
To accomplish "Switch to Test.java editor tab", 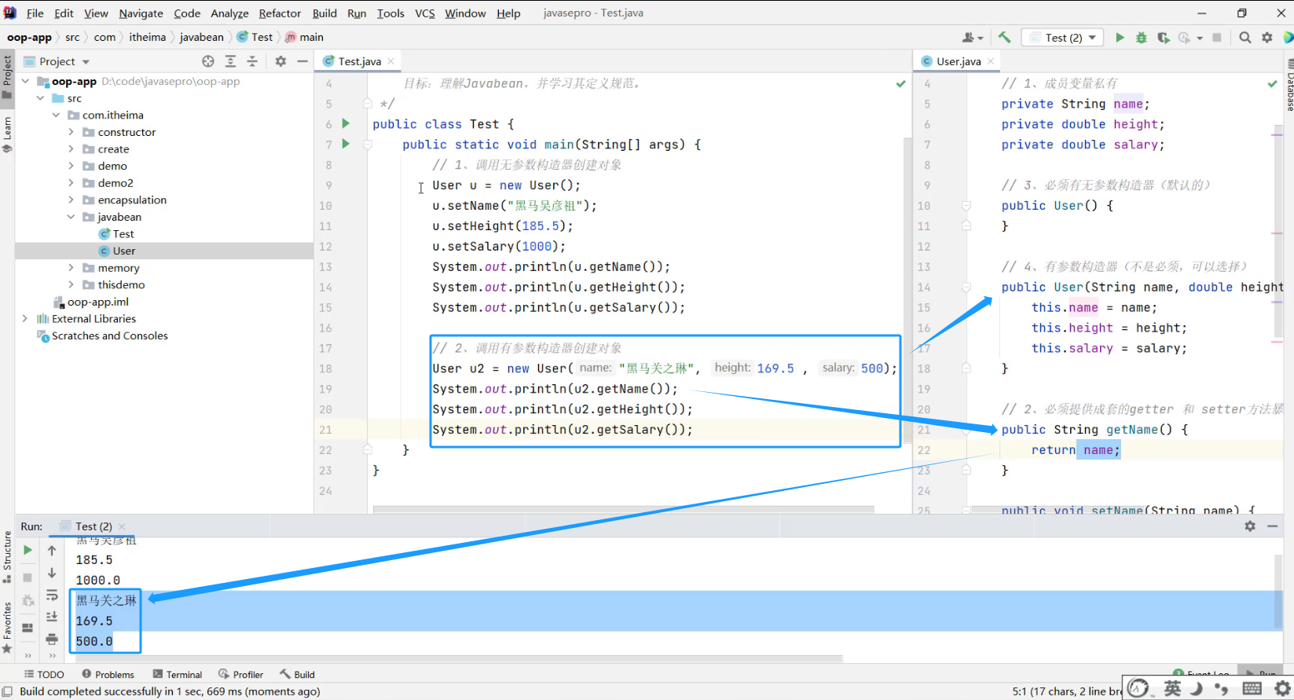I will point(359,61).
